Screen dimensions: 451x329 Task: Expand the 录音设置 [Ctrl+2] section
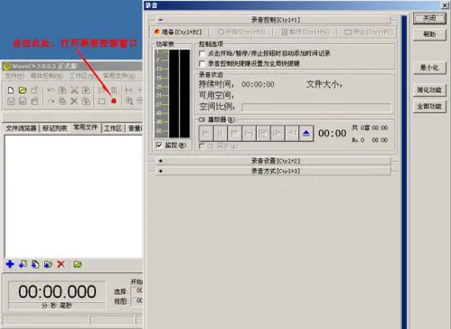click(273, 161)
